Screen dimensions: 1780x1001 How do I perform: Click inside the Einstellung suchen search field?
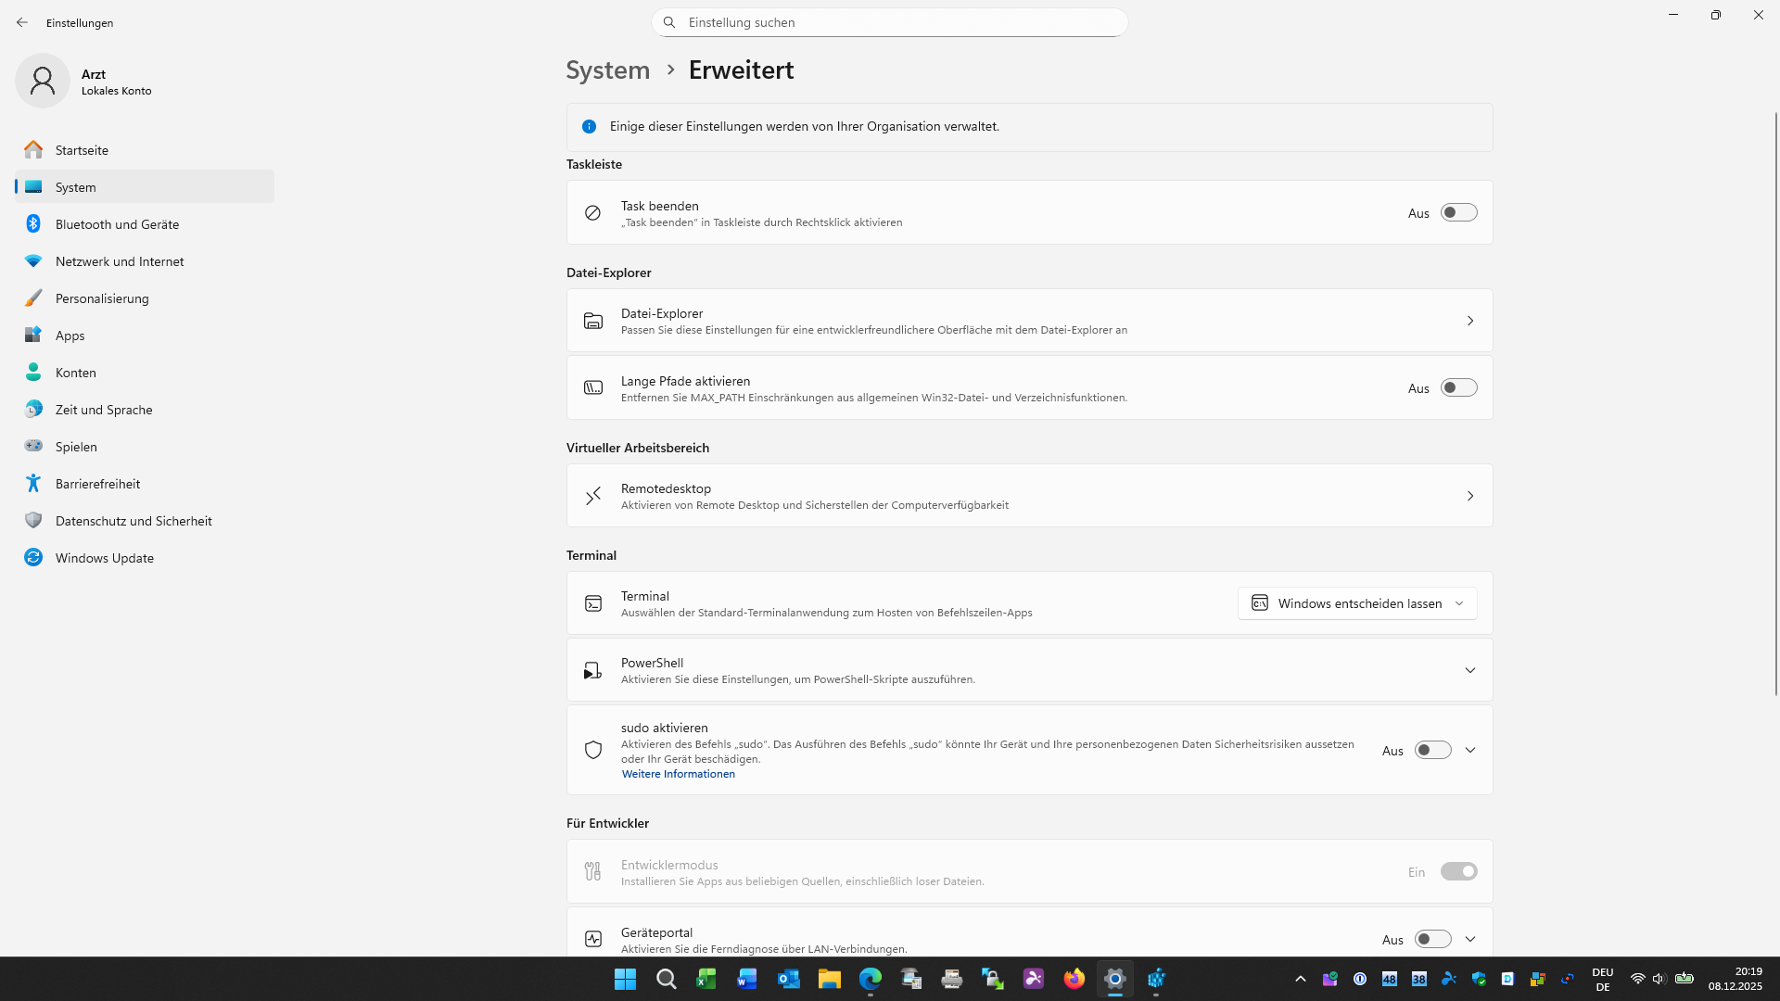890,22
